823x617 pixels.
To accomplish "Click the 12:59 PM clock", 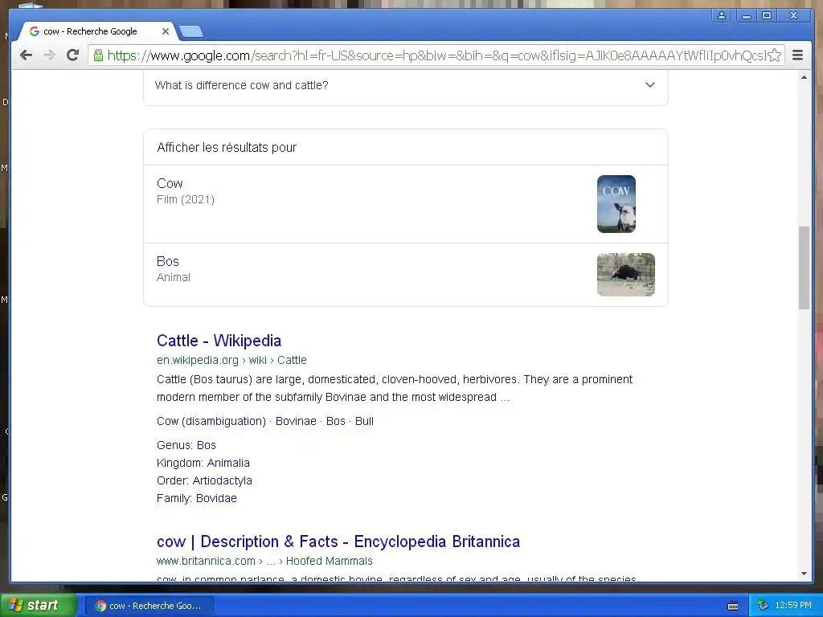I will (793, 605).
